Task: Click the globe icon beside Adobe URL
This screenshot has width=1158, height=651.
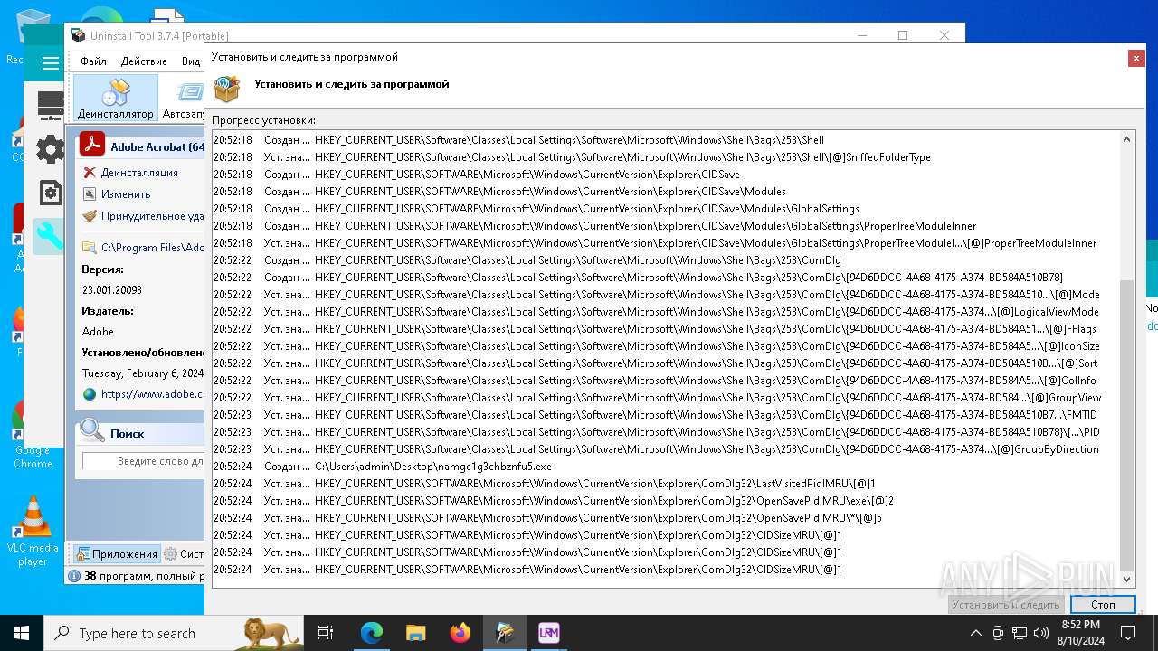Action: coord(90,394)
